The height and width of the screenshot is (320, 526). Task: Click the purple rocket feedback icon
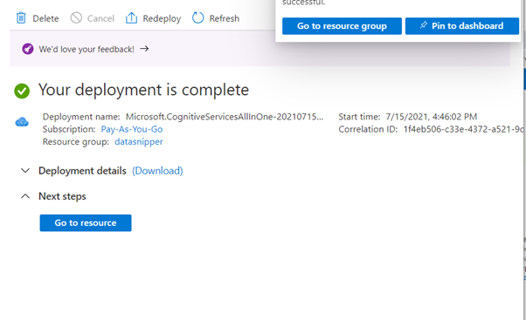tap(28, 49)
